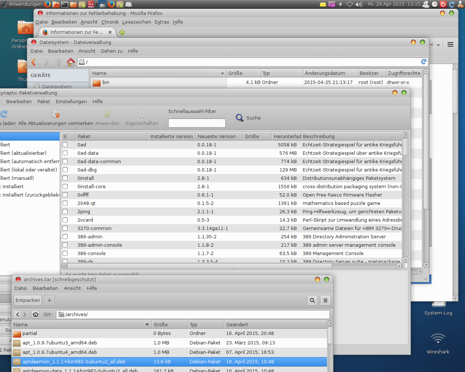
Task: Click Synaptic's reload package list icon
Action: (4, 114)
